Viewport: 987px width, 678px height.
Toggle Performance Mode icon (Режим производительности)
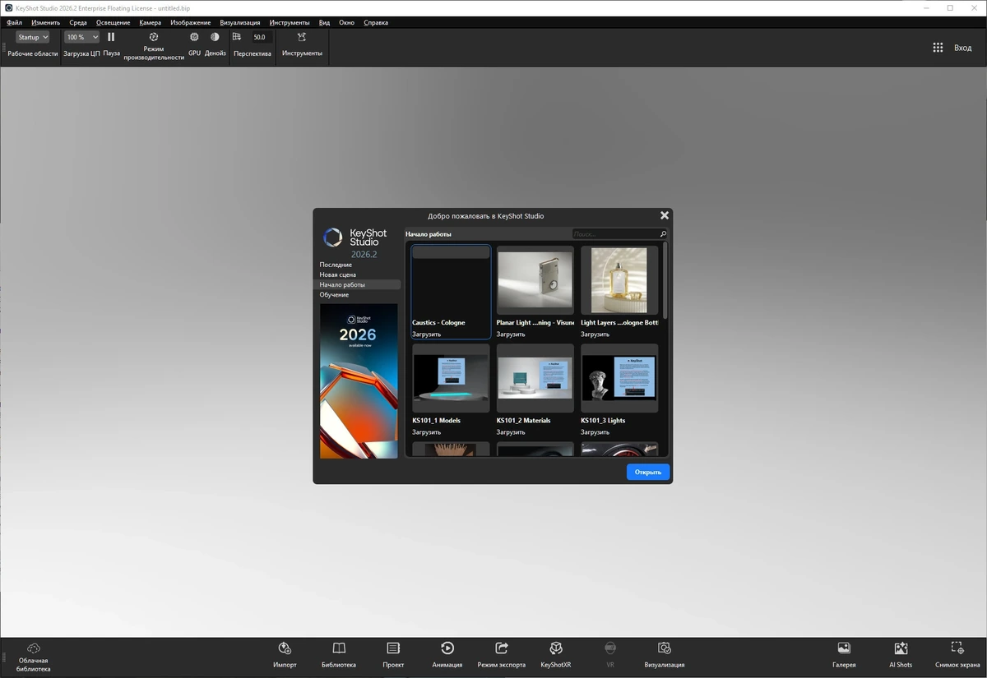[154, 37]
